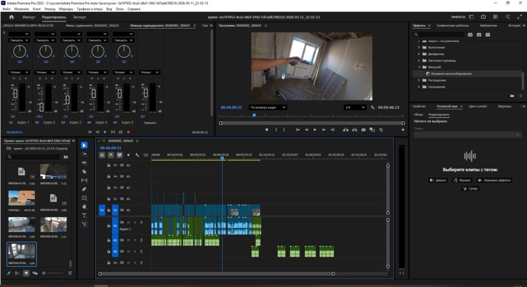Select the Ripple Edit tool
527x287 pixels.
pyautogui.click(x=84, y=163)
